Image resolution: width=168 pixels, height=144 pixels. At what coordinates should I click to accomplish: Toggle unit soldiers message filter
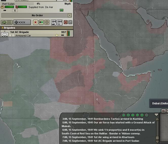pyautogui.click(x=133, y=115)
